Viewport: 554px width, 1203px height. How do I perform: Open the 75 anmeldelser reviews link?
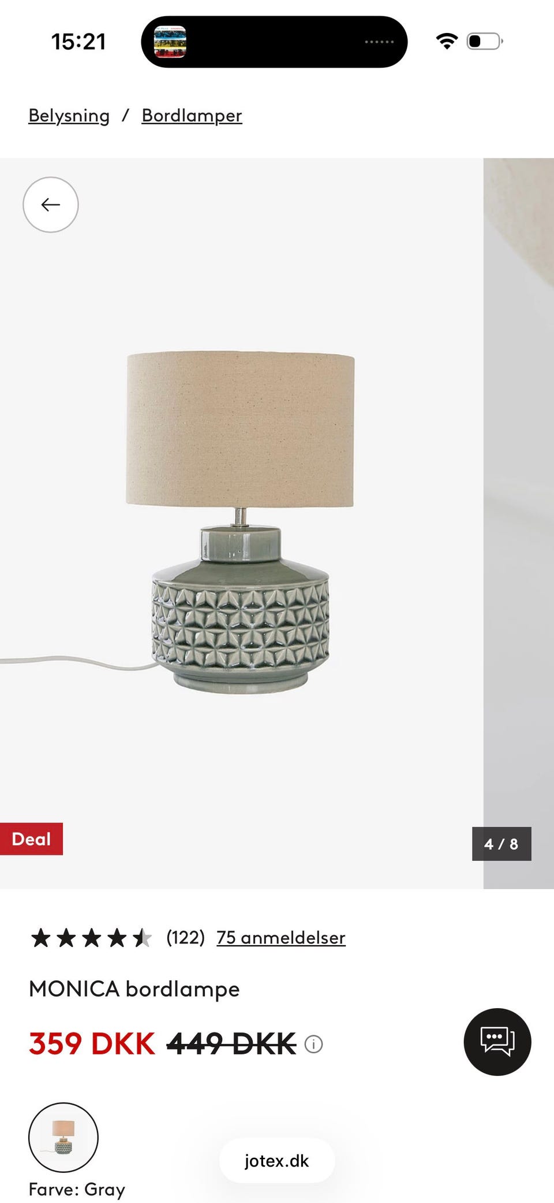pos(281,938)
